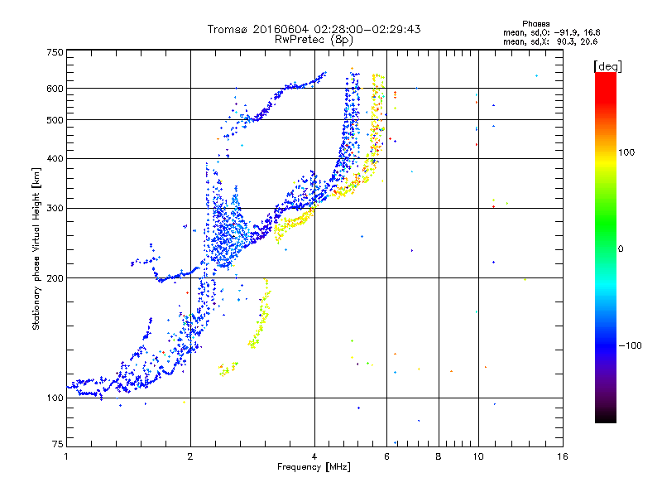The height and width of the screenshot is (497, 662).
Task: Click the colorbar '100' tick label
Action: 626,152
